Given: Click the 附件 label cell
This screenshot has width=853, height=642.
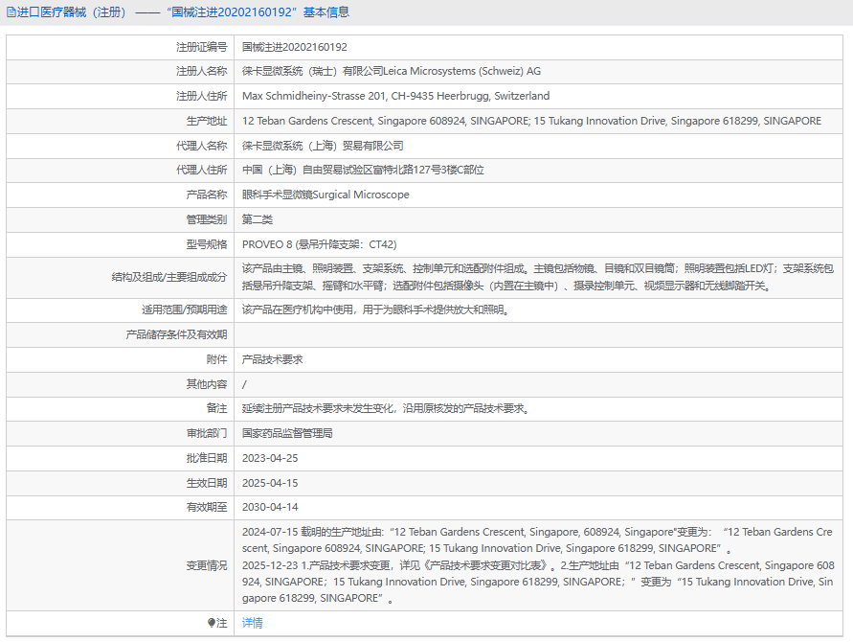Looking at the screenshot, I should (121, 359).
